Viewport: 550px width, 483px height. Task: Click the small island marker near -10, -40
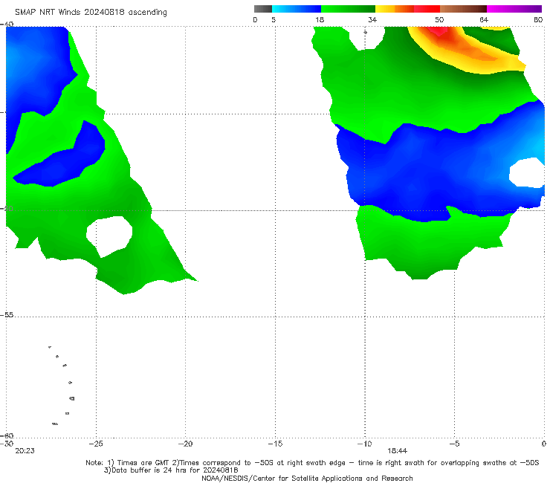coord(365,32)
